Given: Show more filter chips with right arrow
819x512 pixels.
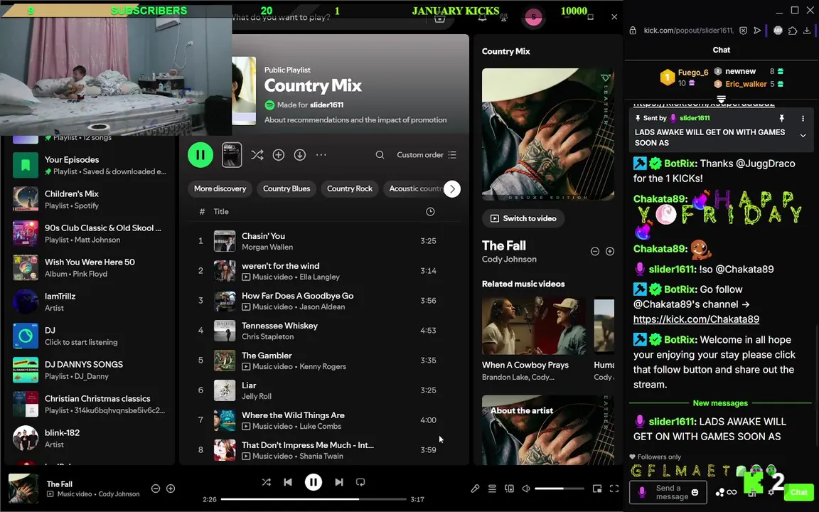Looking at the screenshot, I should [x=452, y=188].
